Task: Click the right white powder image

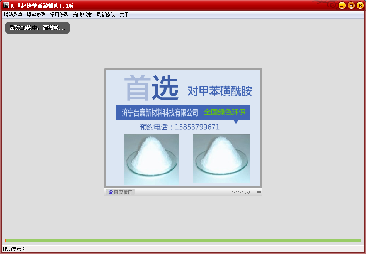Action: coord(221,159)
